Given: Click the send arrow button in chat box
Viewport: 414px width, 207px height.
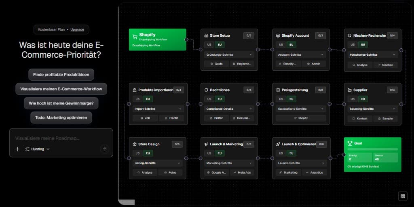Looking at the screenshot, I should click(105, 149).
